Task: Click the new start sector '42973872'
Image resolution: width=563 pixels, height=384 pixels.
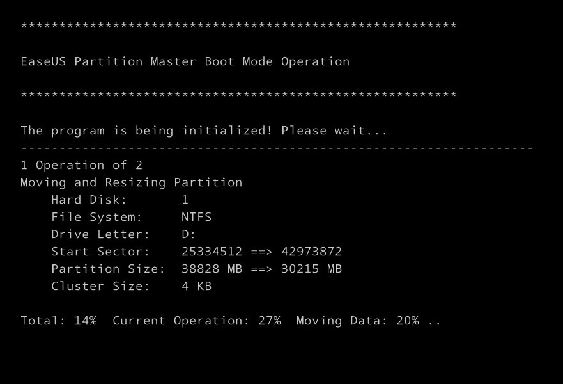Action: (312, 252)
